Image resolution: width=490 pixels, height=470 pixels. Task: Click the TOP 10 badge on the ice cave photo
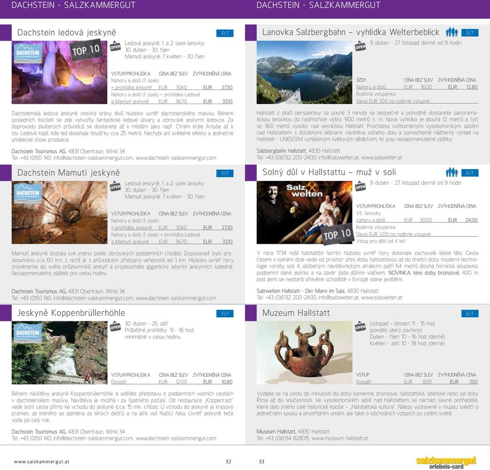click(x=86, y=50)
